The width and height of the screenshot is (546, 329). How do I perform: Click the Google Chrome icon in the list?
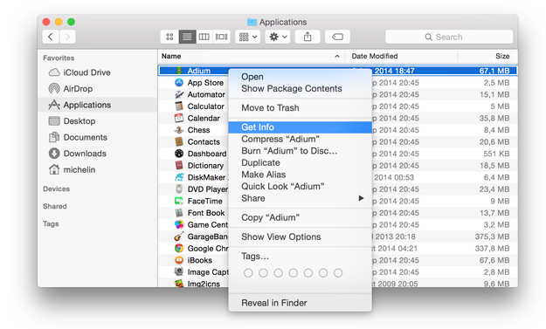[x=179, y=249]
